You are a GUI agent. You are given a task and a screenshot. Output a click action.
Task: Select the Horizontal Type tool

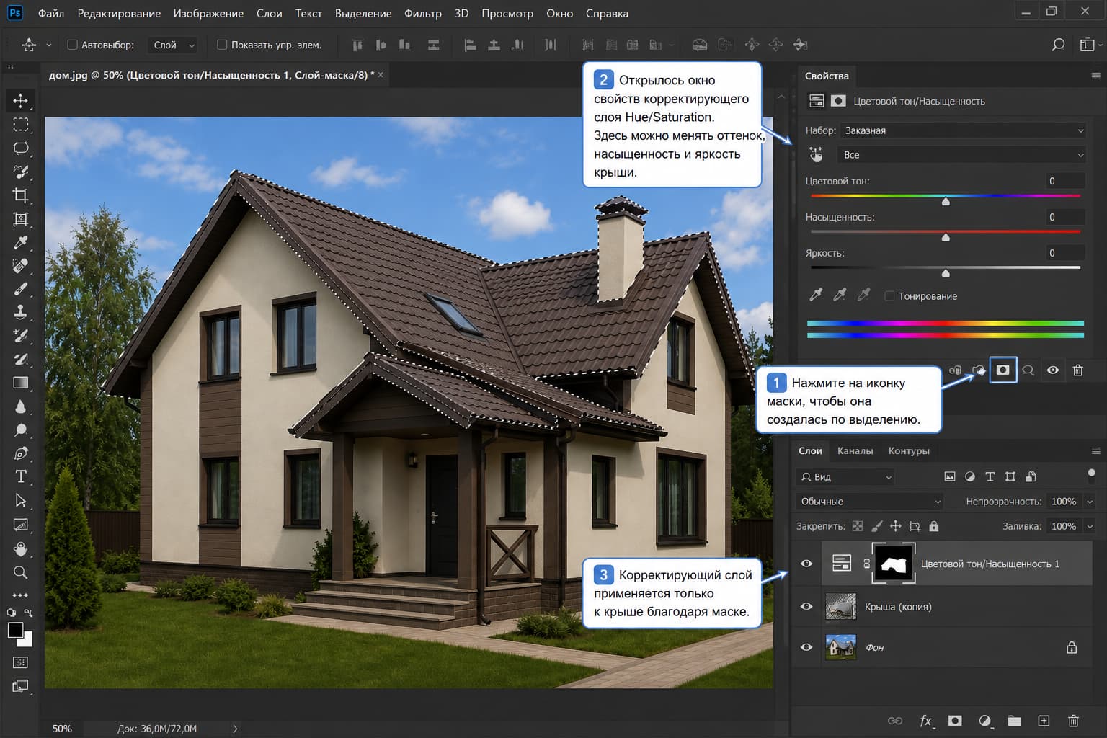point(20,476)
